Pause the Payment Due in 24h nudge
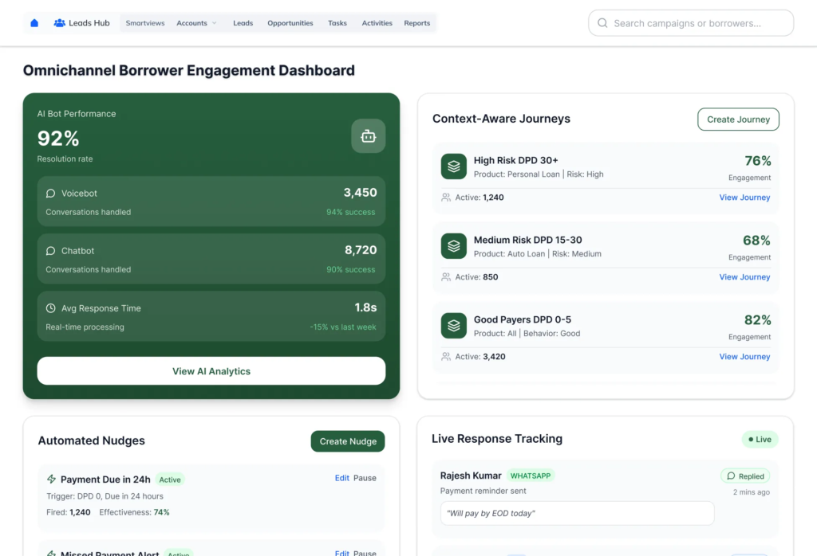The height and width of the screenshot is (556, 817). 365,477
